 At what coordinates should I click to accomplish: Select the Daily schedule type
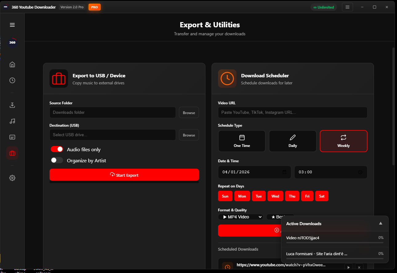(x=292, y=141)
